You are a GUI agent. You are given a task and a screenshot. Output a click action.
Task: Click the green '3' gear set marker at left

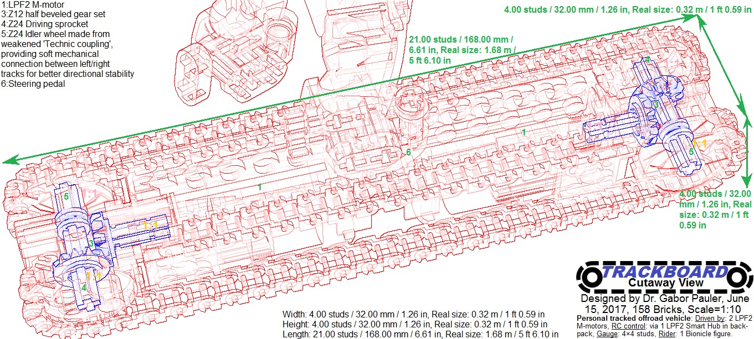tap(91, 244)
